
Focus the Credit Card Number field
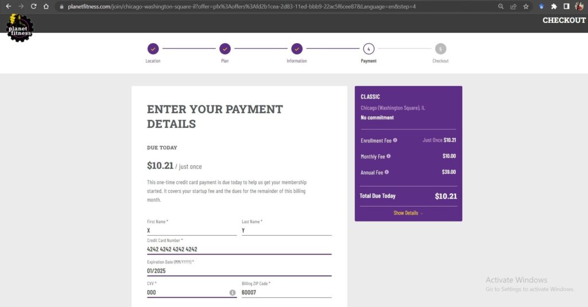239,249
